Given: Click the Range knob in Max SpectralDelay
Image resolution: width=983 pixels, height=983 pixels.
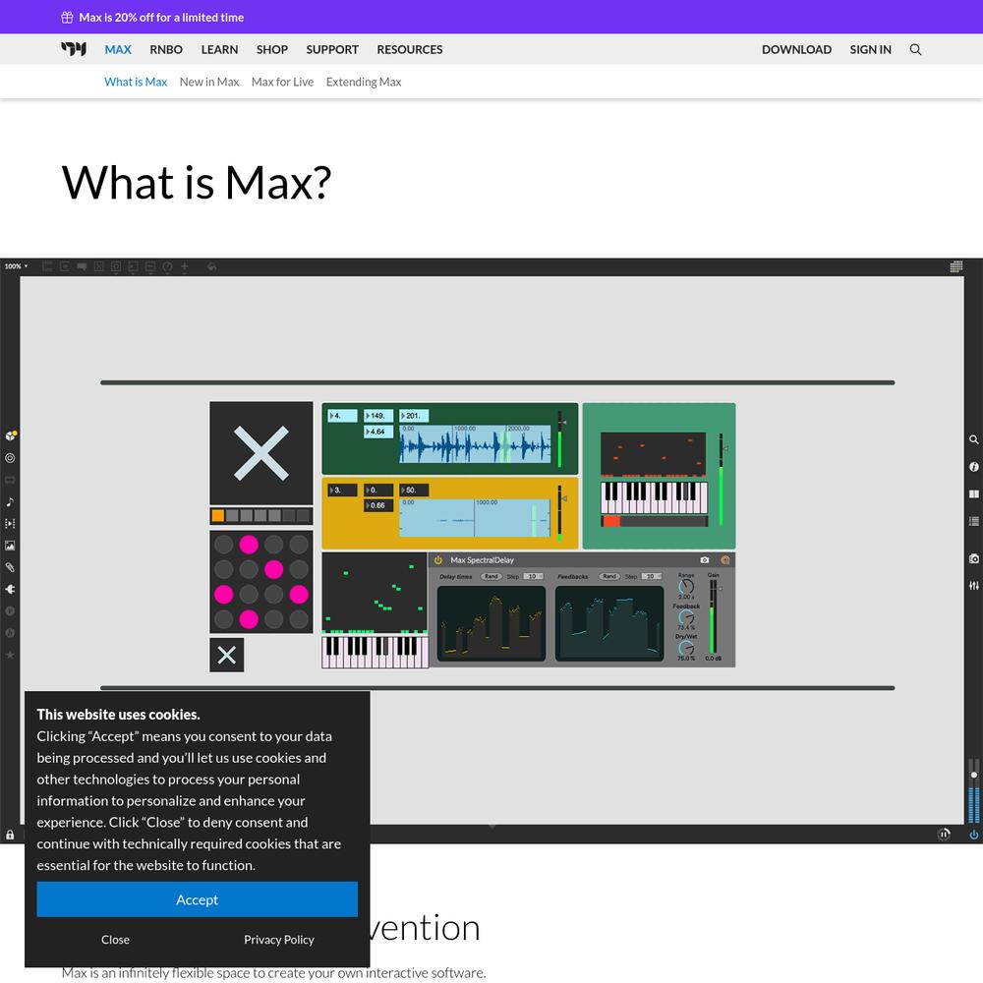Looking at the screenshot, I should (x=686, y=586).
